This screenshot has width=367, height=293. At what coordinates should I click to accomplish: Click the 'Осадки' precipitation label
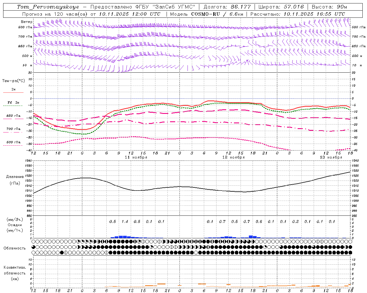(x=15, y=225)
